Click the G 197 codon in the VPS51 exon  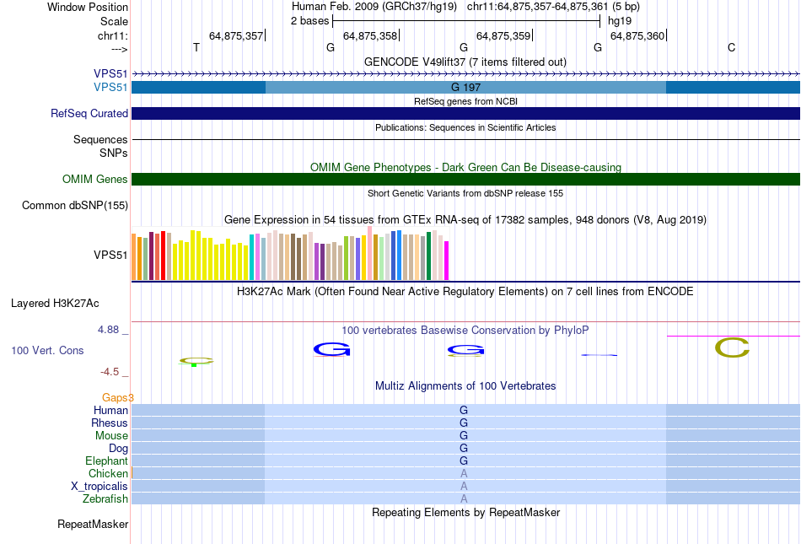pos(465,88)
